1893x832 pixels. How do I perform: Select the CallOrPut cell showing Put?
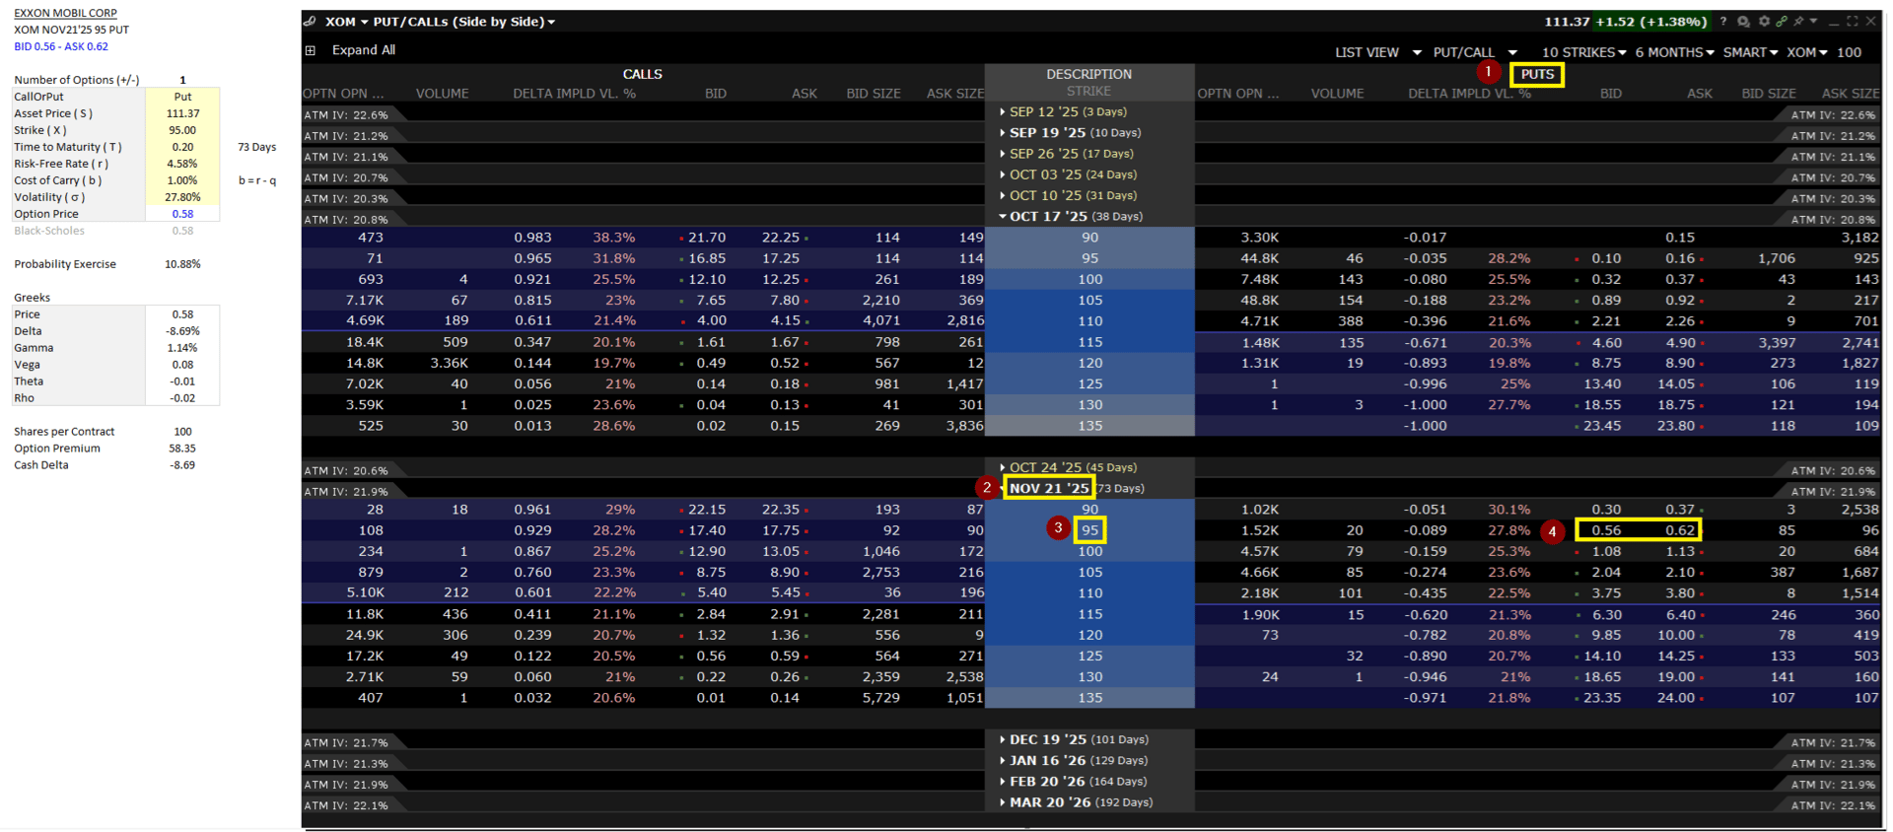point(182,97)
